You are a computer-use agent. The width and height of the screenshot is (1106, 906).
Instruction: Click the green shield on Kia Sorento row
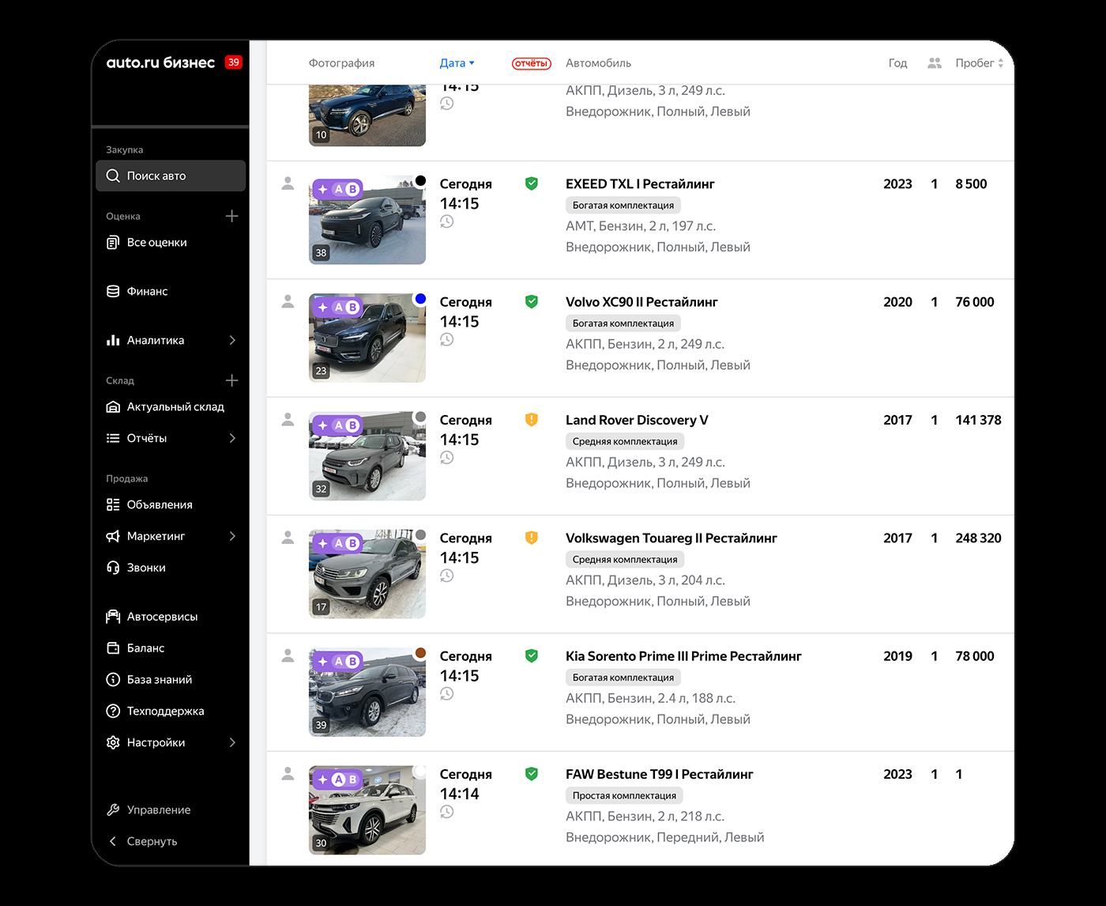click(x=532, y=656)
